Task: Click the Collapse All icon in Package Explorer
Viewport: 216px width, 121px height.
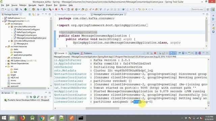Action: 30,14
